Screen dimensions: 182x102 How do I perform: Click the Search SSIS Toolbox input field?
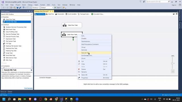[16, 14]
